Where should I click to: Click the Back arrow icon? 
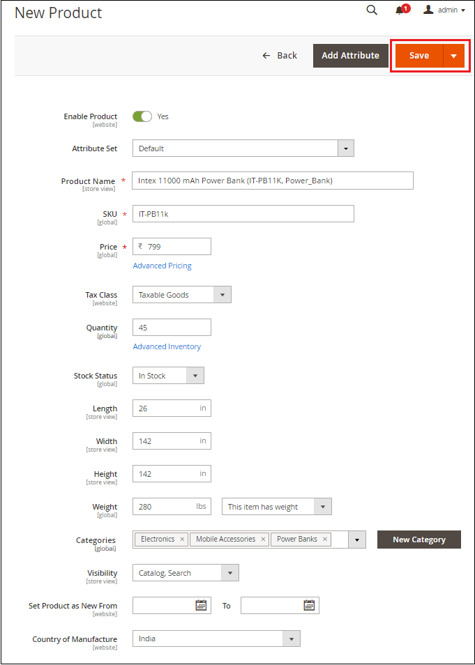coord(266,56)
